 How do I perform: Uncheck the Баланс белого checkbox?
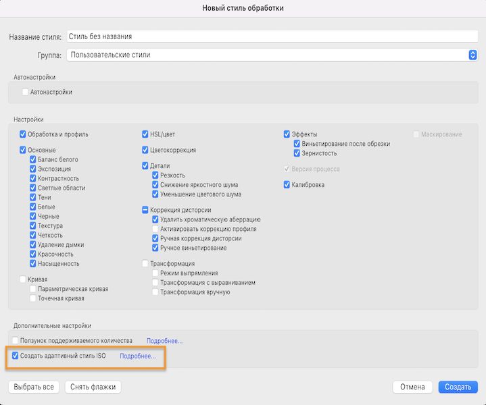32,159
